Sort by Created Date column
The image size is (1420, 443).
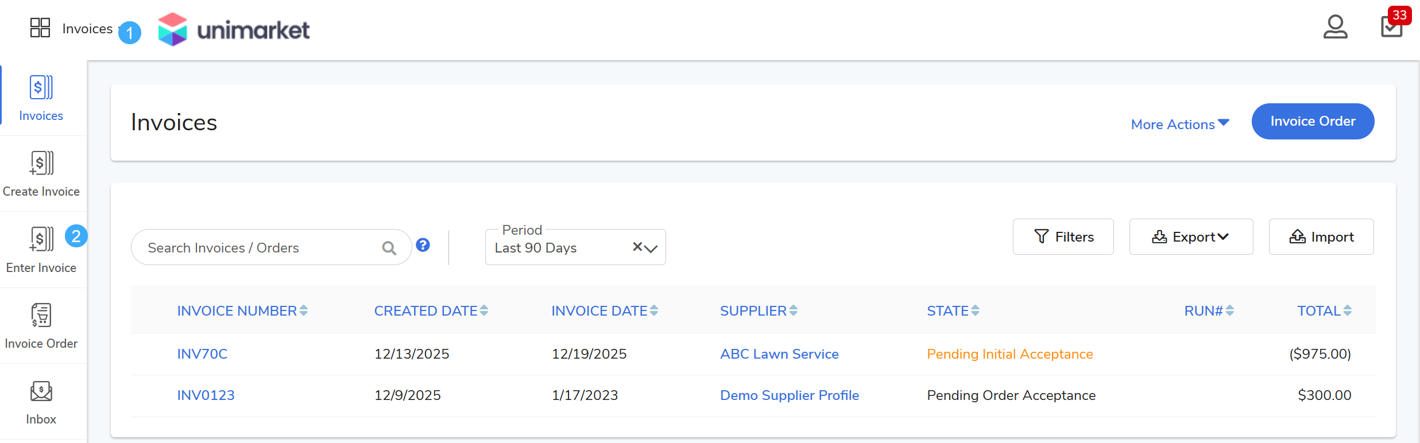(431, 311)
